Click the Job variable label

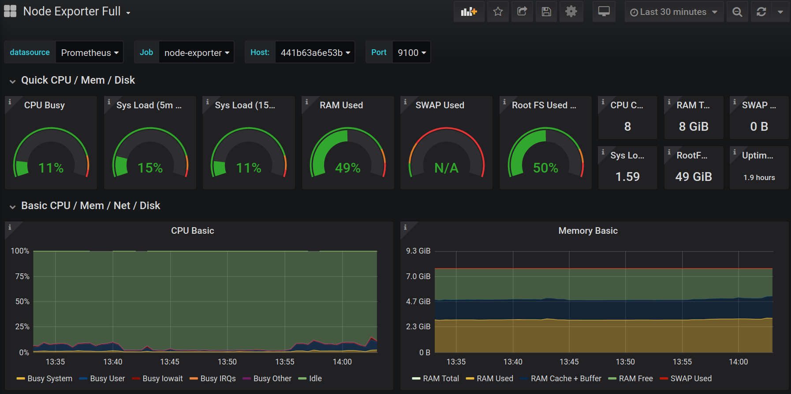coord(146,52)
